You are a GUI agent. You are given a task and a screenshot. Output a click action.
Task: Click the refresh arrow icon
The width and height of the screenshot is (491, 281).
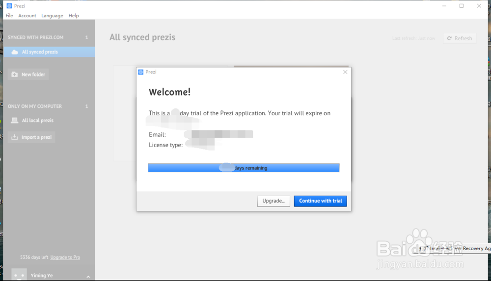[449, 38]
